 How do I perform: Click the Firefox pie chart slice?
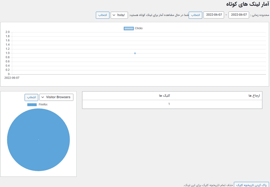(38, 140)
